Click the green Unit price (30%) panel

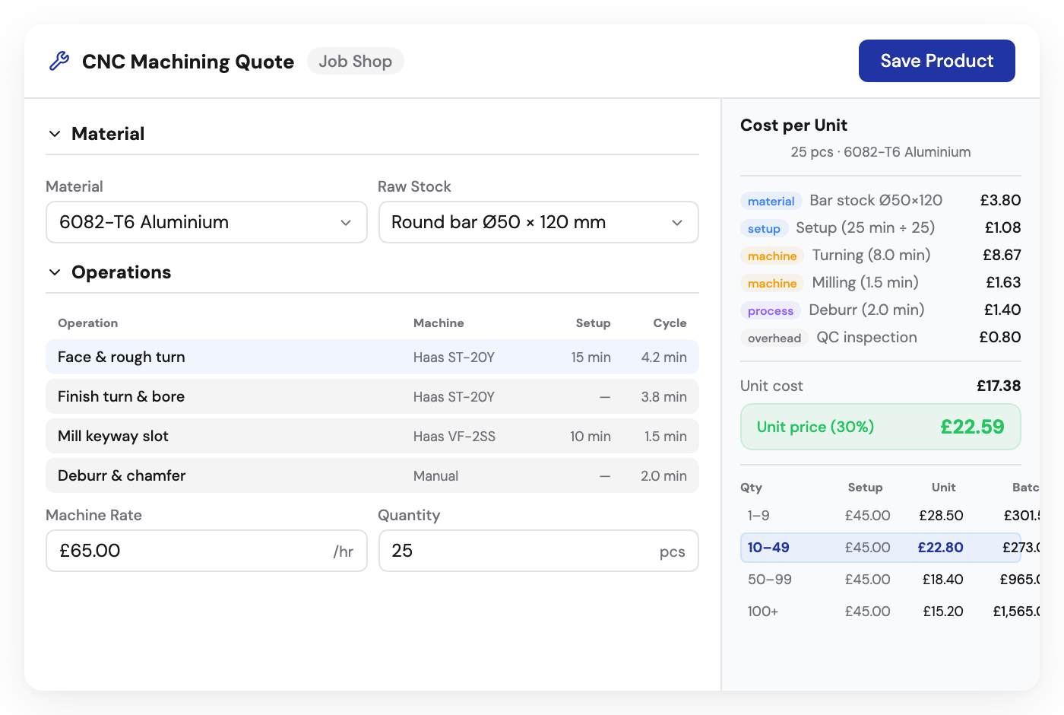point(880,427)
